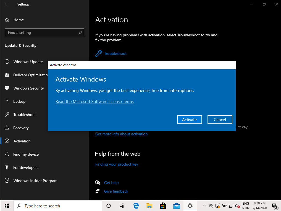Click the Get help chat icon

(98, 183)
